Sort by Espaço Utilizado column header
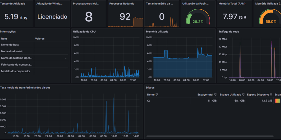 click(230, 95)
